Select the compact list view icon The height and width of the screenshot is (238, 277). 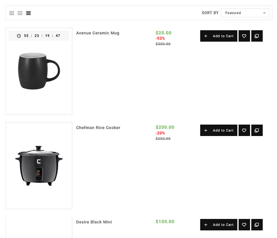[29, 13]
